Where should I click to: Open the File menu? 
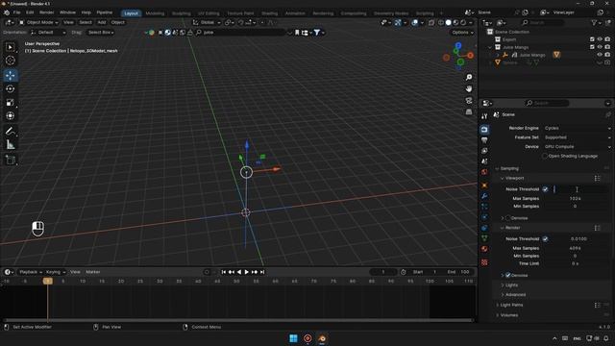(17, 12)
